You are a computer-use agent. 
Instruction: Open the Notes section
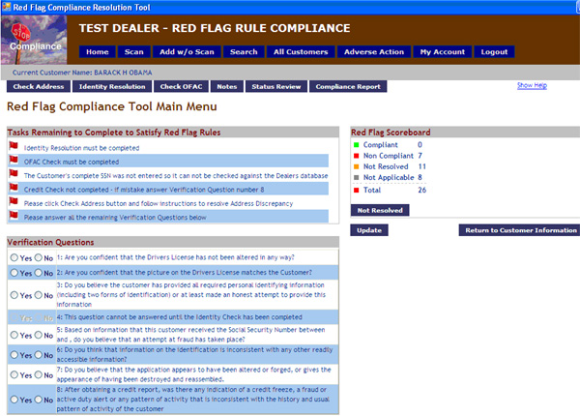coord(227,87)
